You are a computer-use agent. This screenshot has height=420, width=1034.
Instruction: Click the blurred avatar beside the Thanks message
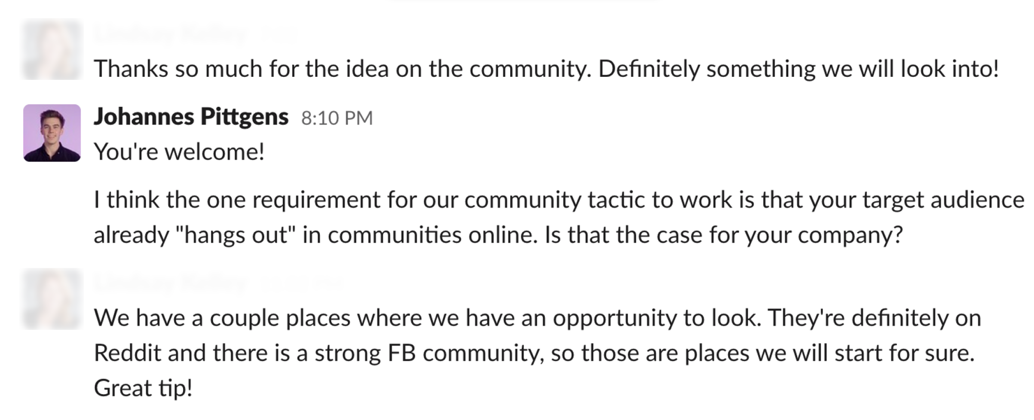point(52,50)
